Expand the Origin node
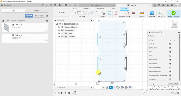 (x=59, y=34)
